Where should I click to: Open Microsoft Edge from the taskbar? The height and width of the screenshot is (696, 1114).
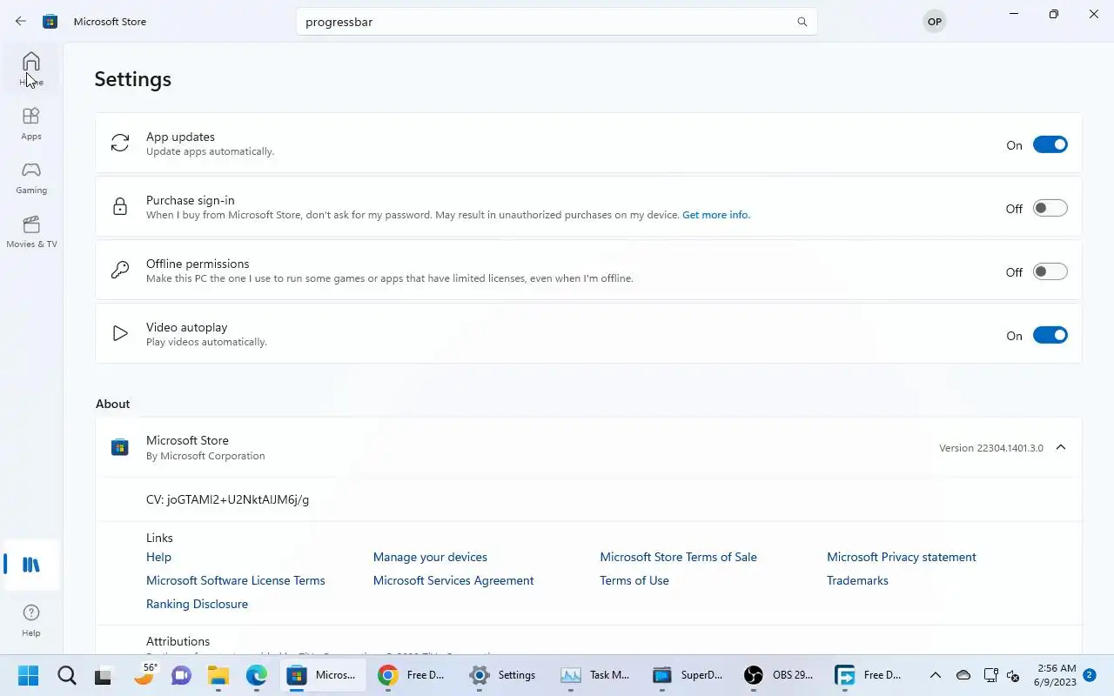coord(256,675)
